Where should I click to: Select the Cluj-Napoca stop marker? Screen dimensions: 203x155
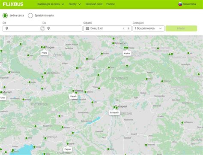tap(182, 122)
